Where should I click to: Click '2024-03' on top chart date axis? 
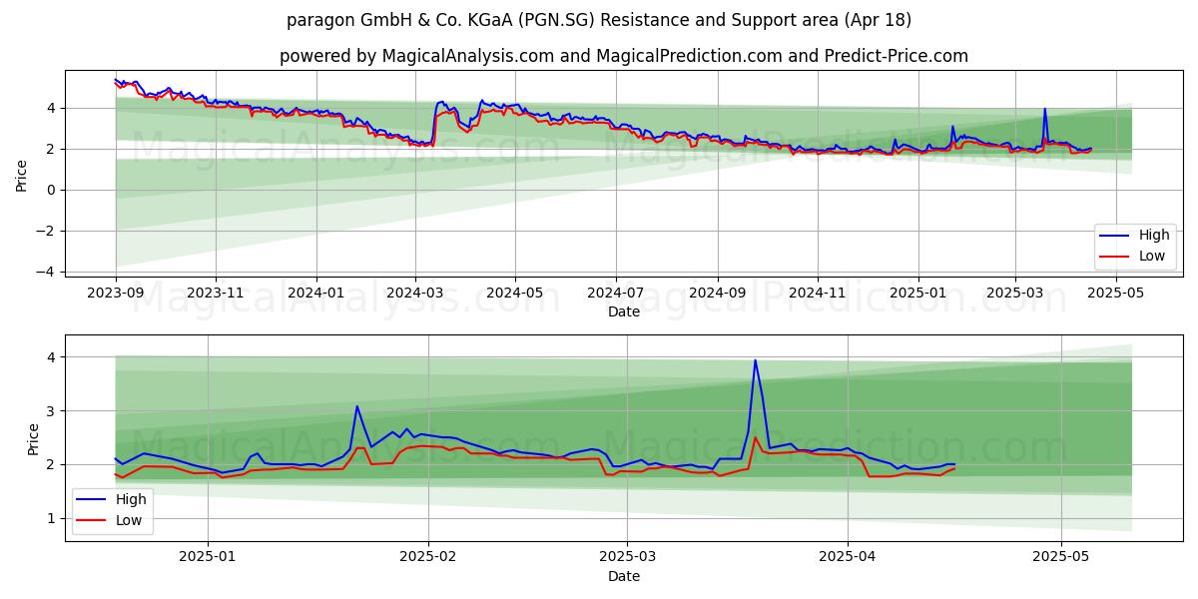coord(415,294)
